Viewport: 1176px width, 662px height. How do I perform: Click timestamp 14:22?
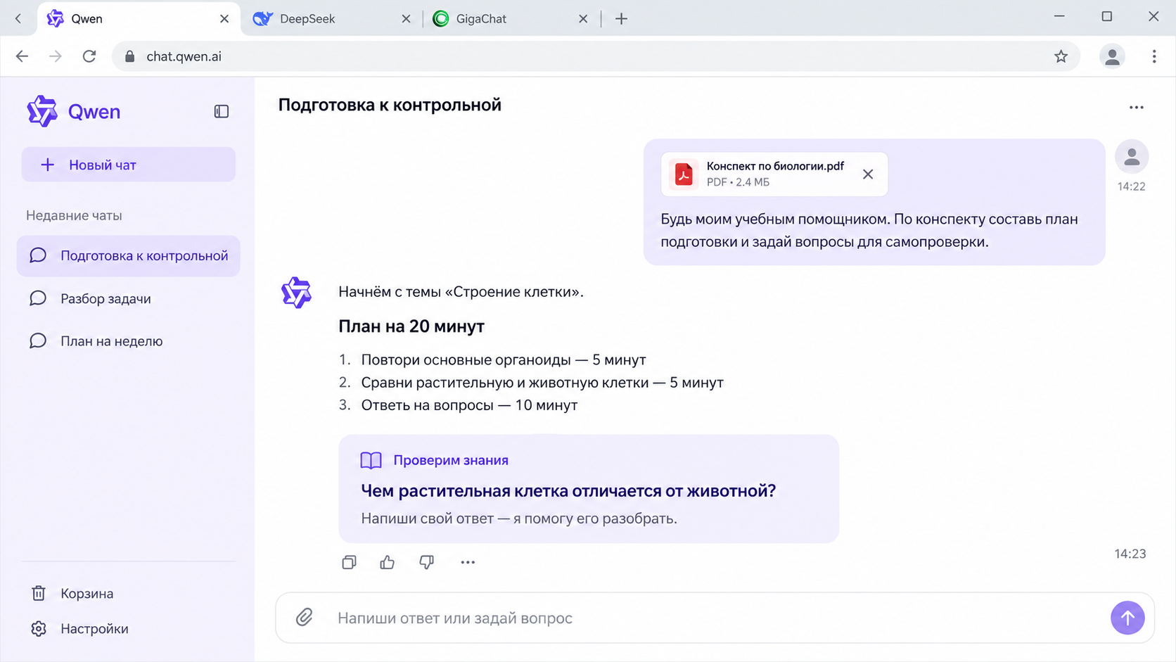pos(1132,186)
